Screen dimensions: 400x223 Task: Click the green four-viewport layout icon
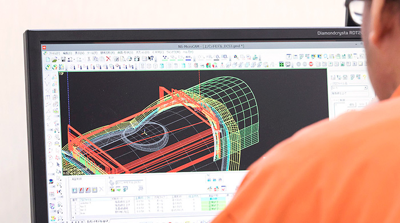[281, 64]
